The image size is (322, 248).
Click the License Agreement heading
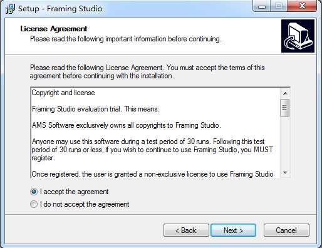54,29
